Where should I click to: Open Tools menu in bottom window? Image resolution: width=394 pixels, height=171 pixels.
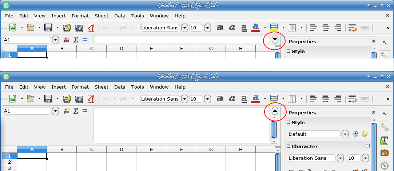pyautogui.click(x=138, y=87)
